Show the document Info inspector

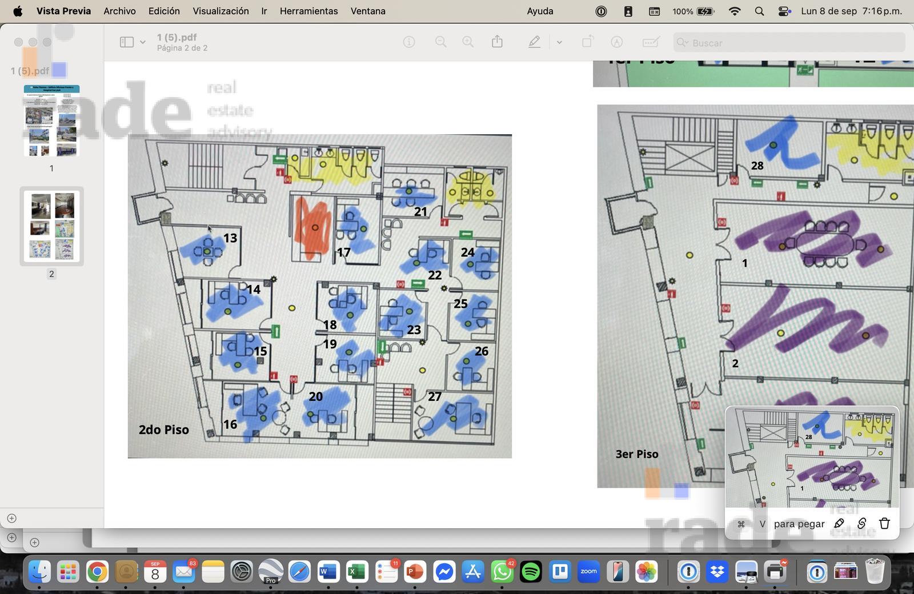click(409, 42)
